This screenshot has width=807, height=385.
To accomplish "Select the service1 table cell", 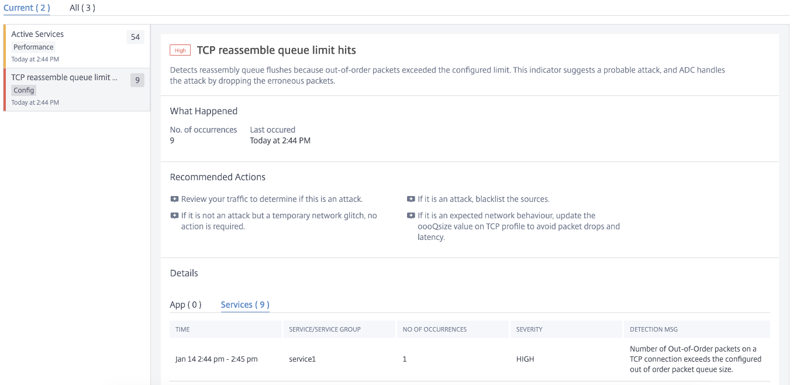I will (302, 359).
